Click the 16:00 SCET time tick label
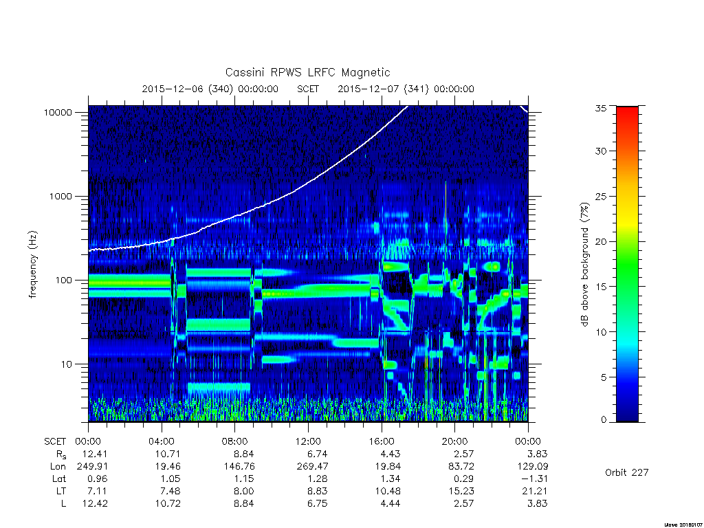704x528 pixels. [x=381, y=441]
